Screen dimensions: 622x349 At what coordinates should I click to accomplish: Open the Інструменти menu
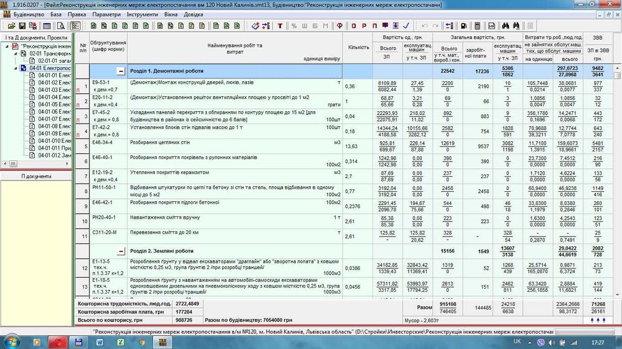pos(142,14)
